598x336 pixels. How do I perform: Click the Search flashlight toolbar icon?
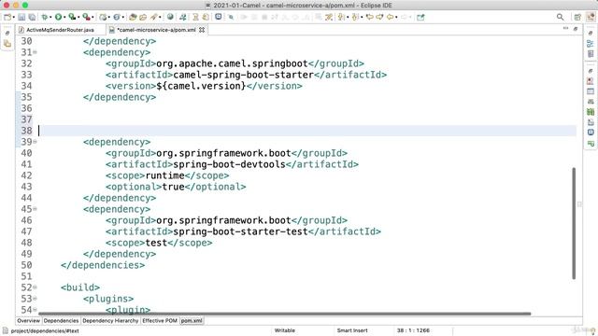[x=153, y=17]
